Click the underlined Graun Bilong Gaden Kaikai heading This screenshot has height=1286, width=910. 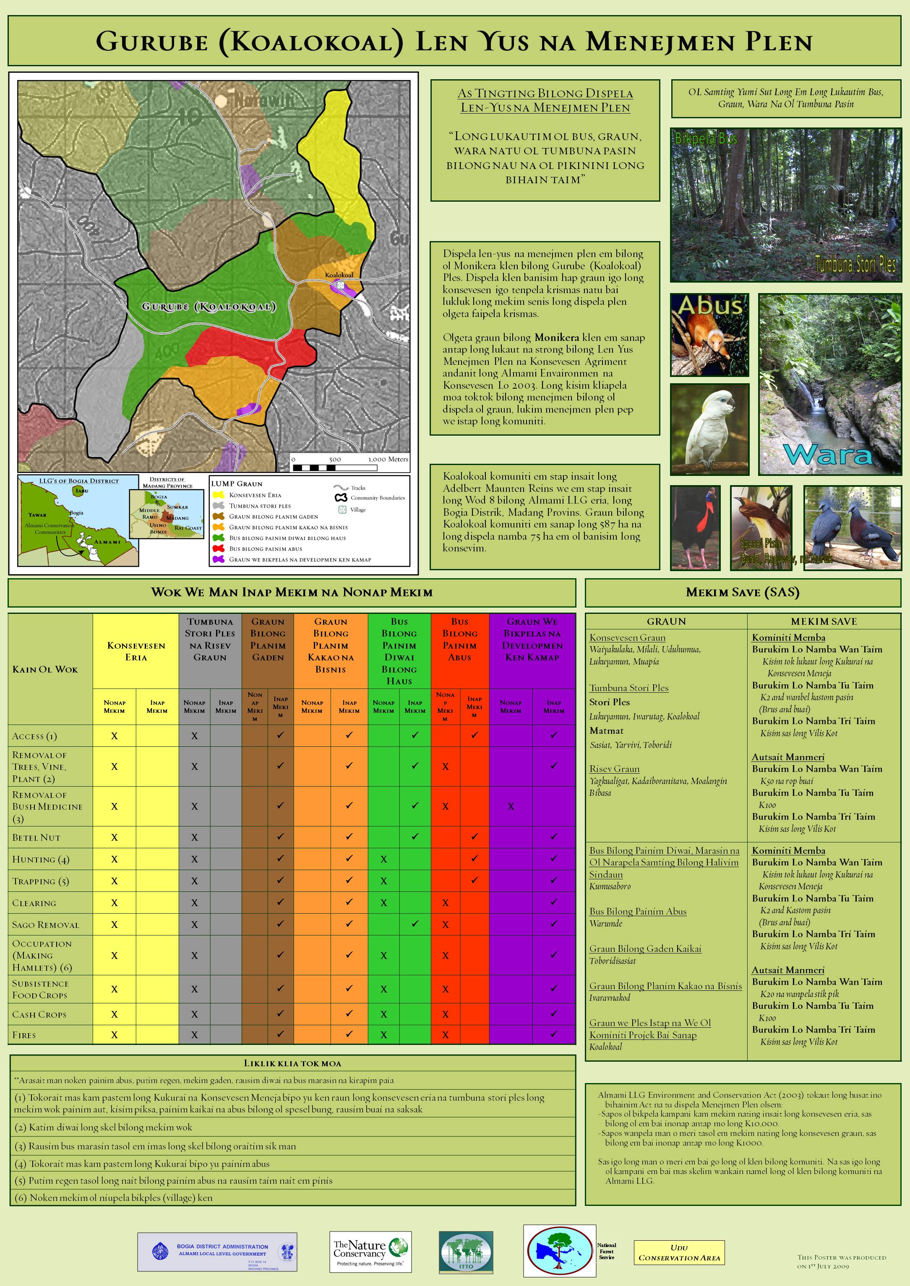[x=645, y=948]
